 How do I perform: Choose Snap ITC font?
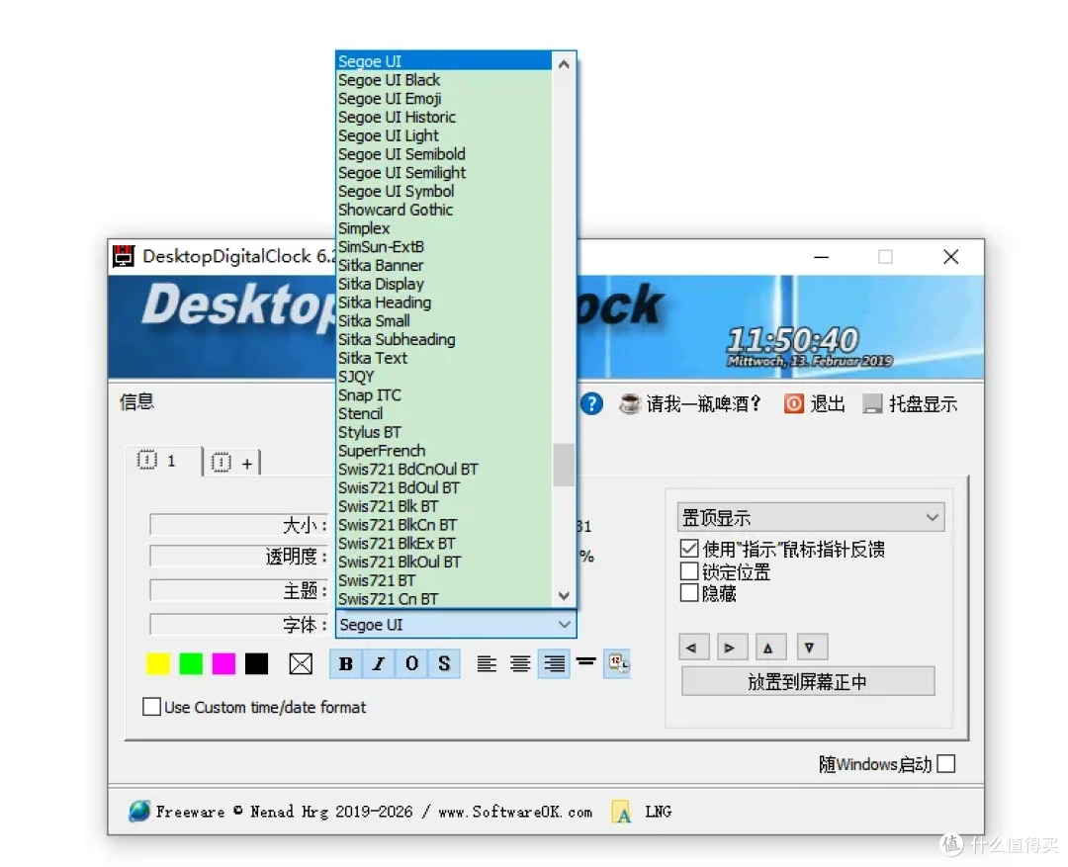coord(444,395)
